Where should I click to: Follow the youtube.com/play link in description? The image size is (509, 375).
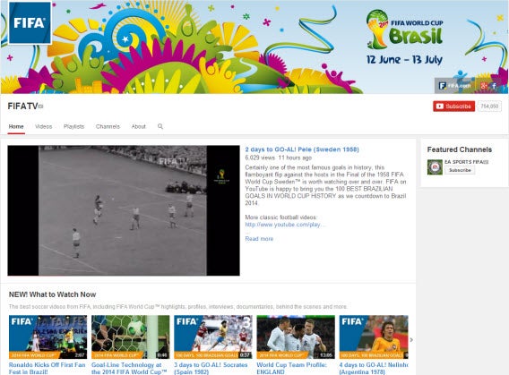pyautogui.click(x=285, y=225)
